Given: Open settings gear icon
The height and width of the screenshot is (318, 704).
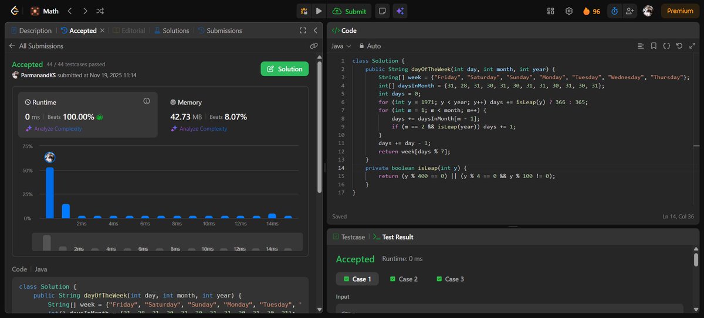Looking at the screenshot, I should 568,11.
